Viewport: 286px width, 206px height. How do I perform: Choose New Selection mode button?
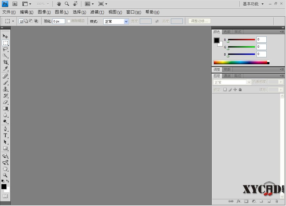point(21,21)
